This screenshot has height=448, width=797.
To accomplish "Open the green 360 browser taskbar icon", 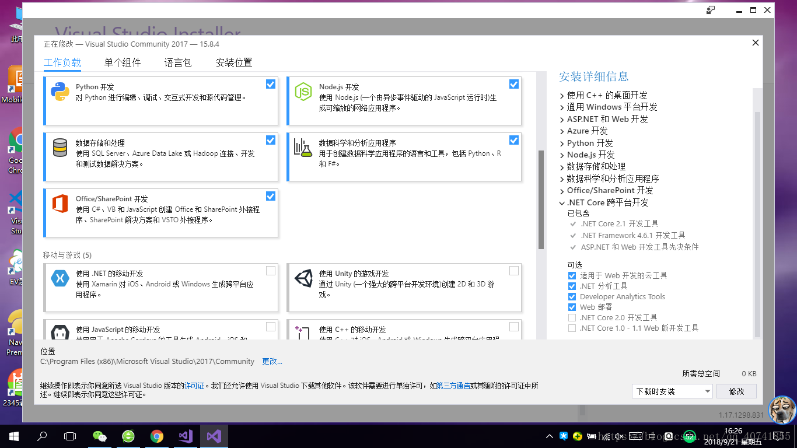I will (x=128, y=436).
